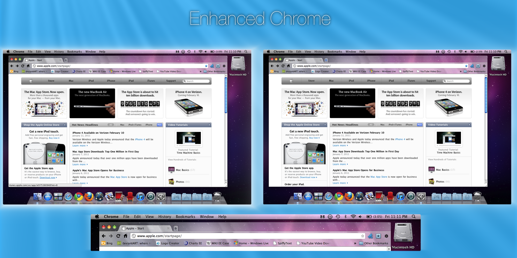Click page scrollbar thumb in left screenshot
The image size is (517, 258).
[x=226, y=95]
